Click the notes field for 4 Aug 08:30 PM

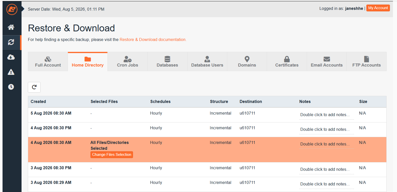click(327, 130)
